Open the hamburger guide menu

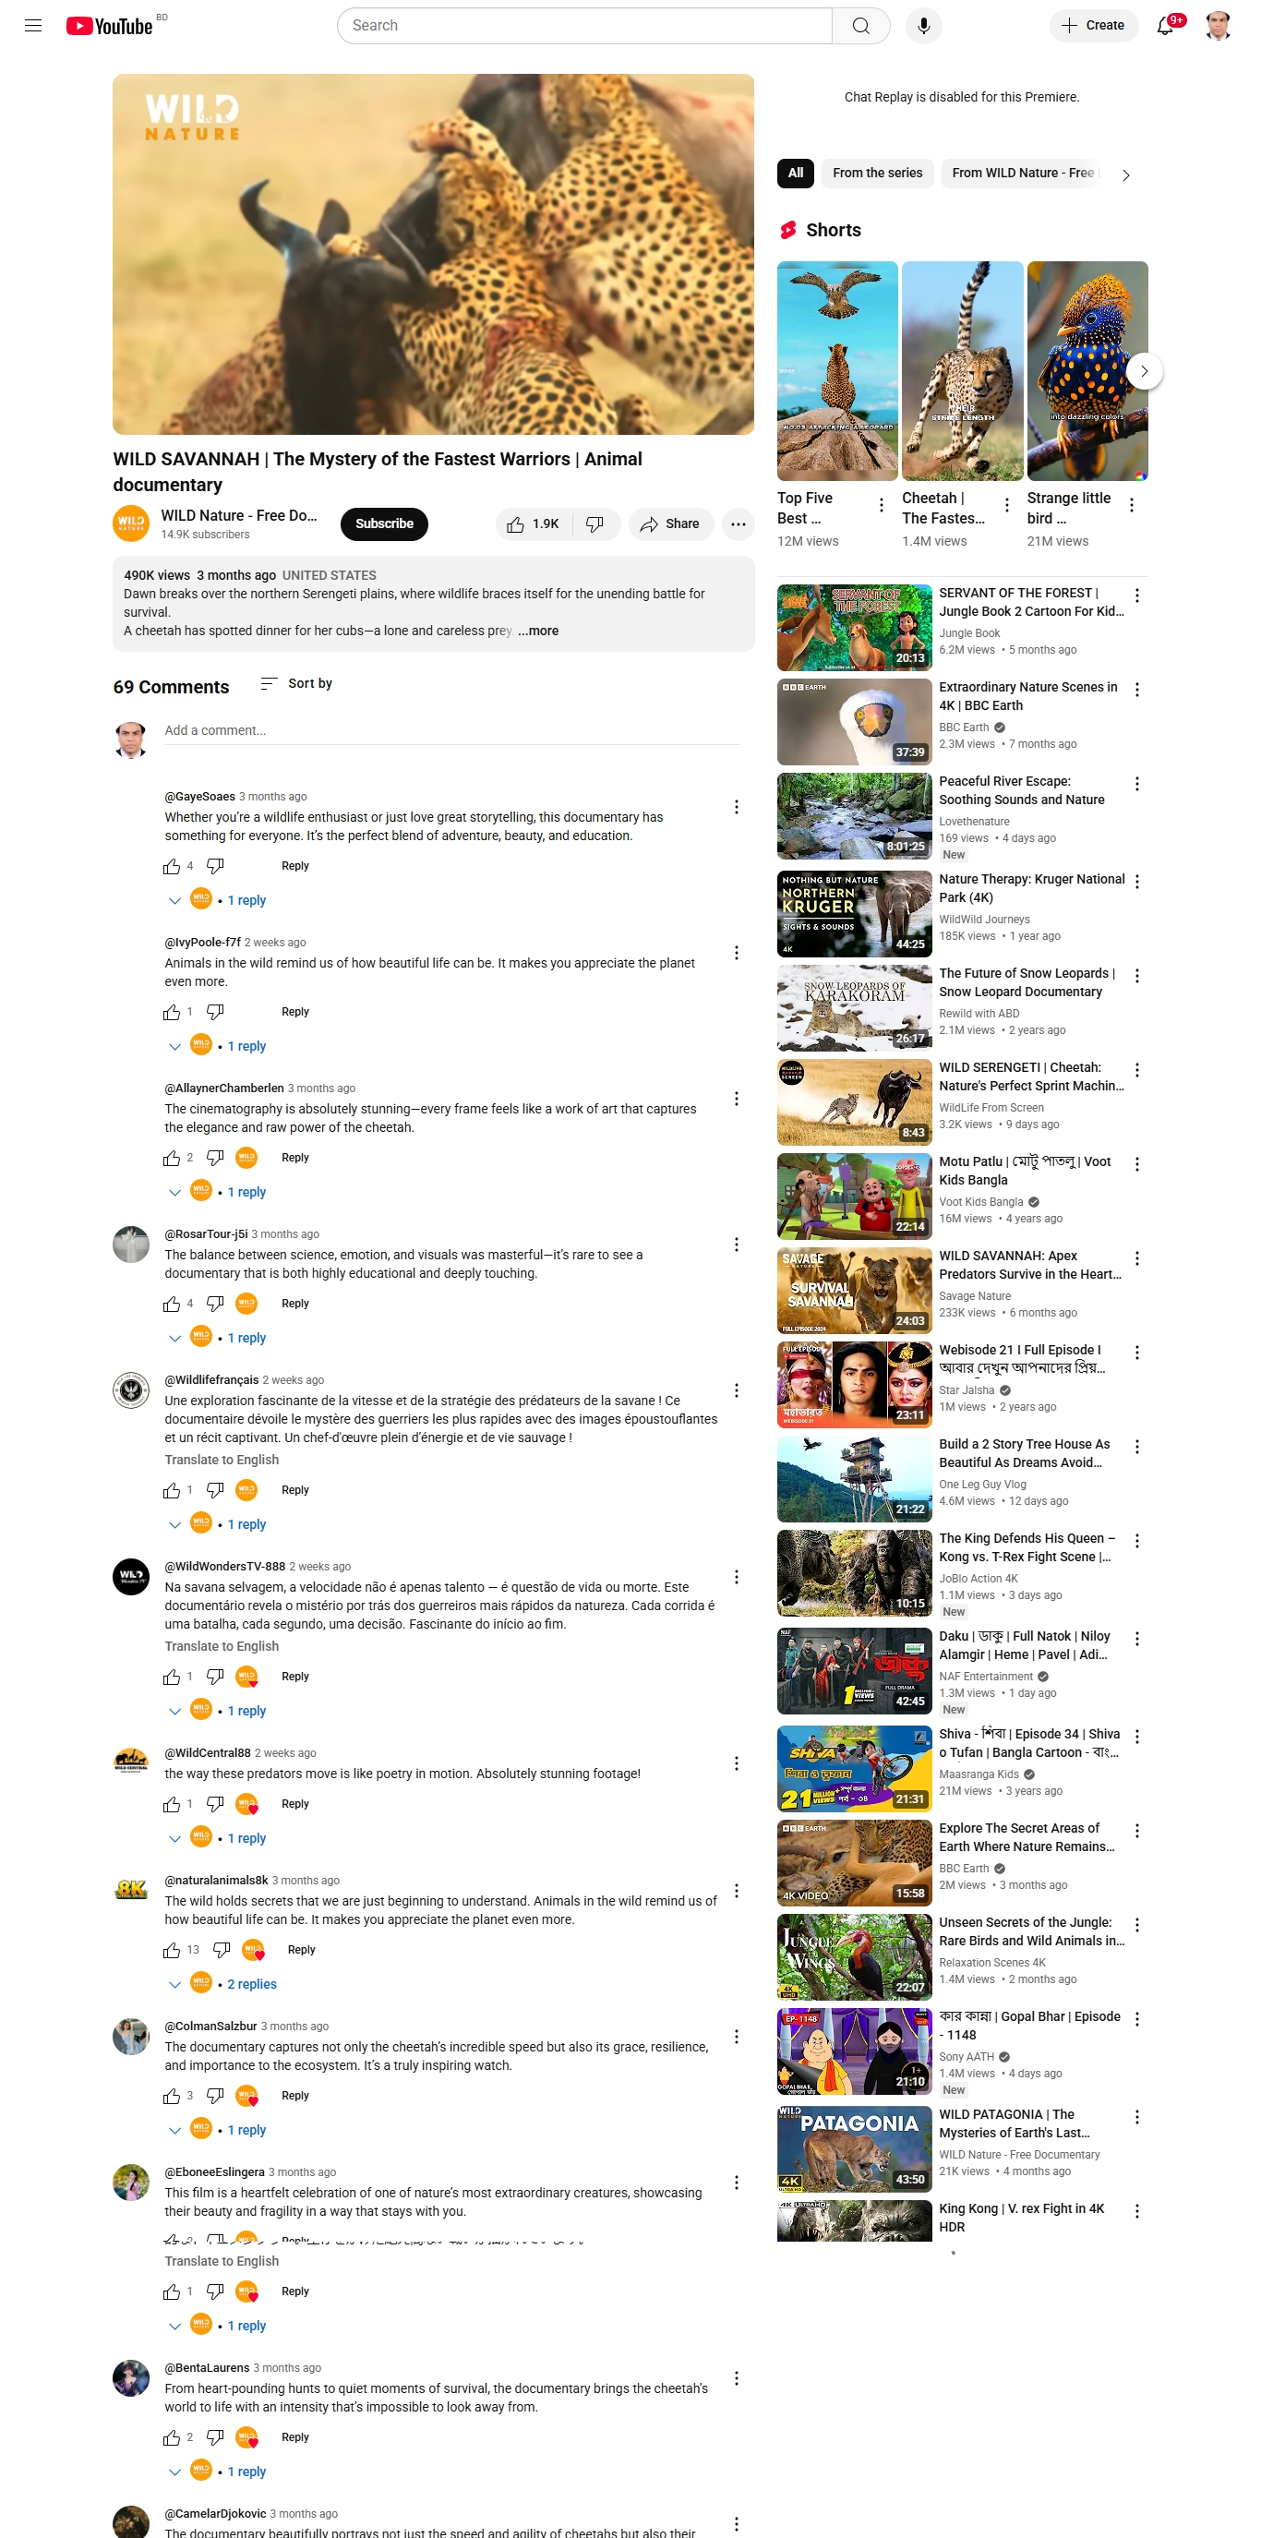point(32,26)
